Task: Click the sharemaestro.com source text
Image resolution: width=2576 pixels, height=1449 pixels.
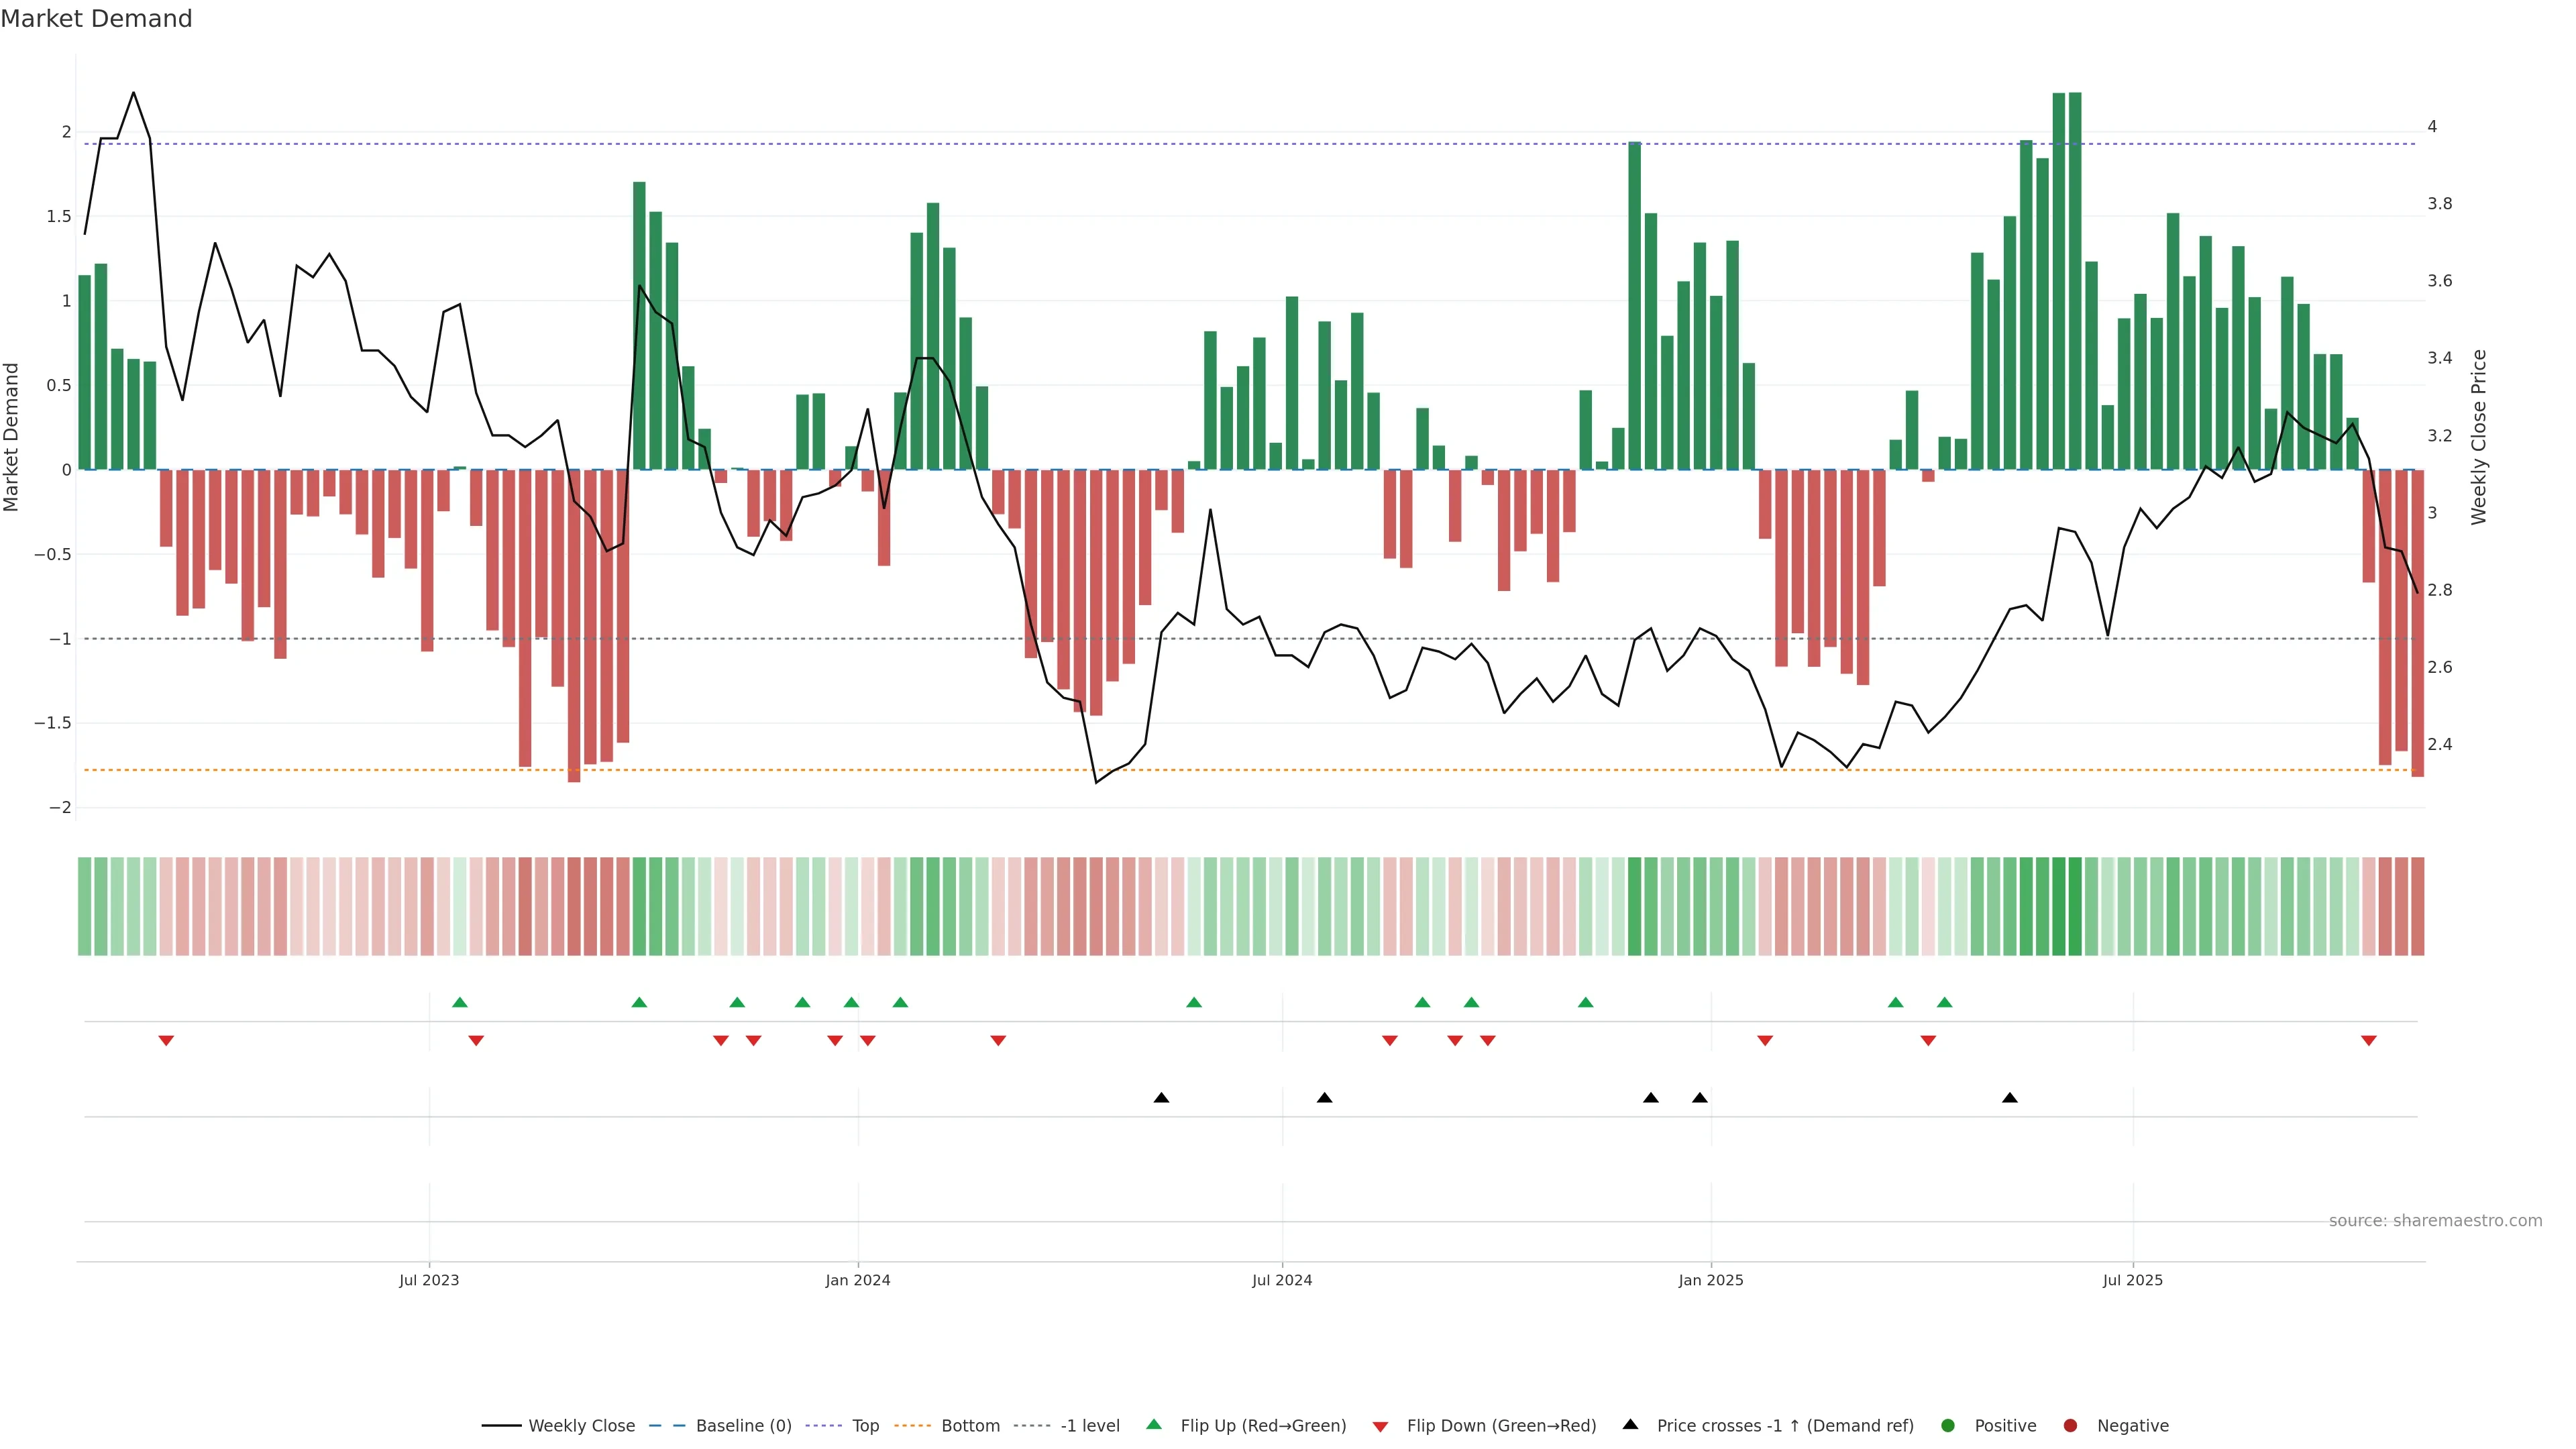Action: click(x=2435, y=1221)
